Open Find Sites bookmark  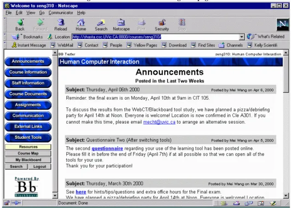(203, 45)
